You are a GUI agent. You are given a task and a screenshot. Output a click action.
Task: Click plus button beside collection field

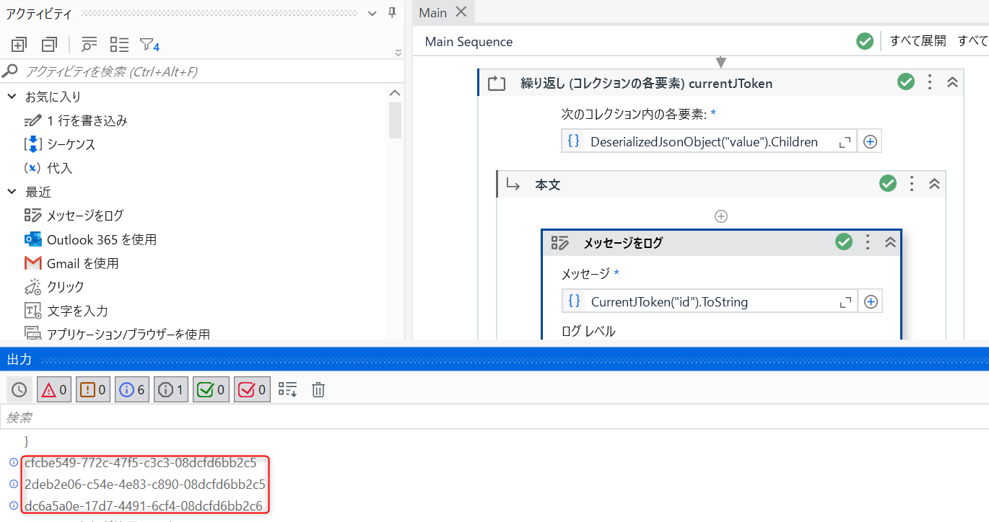pos(870,142)
